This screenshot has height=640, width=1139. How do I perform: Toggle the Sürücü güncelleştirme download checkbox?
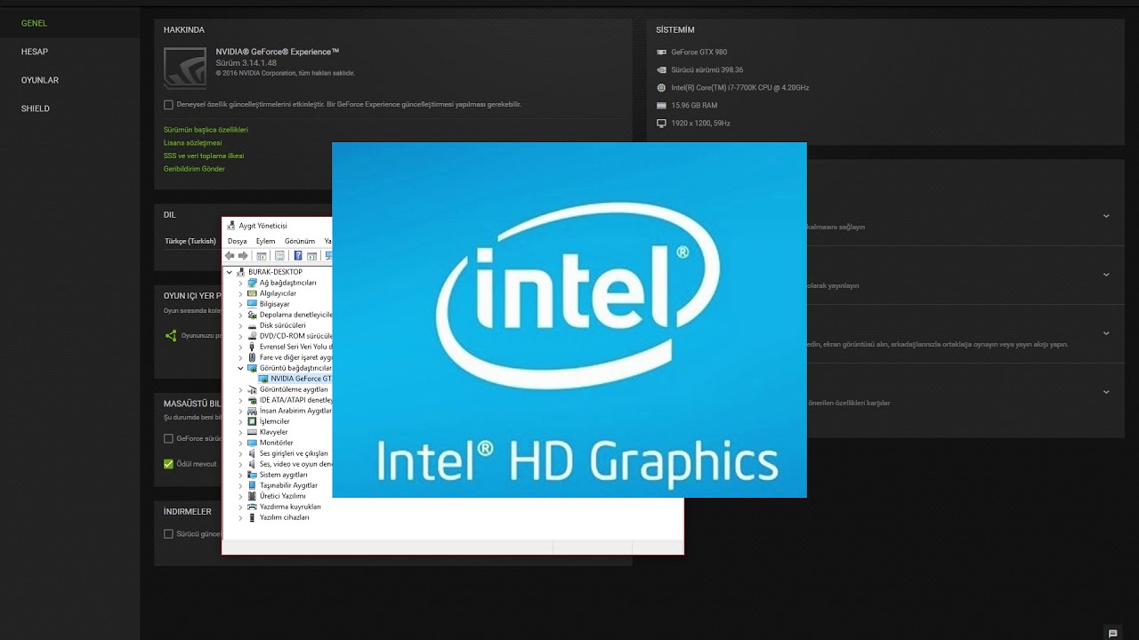click(168, 534)
